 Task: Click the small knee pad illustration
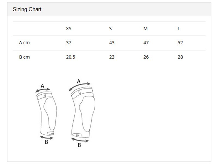(x=47, y=113)
